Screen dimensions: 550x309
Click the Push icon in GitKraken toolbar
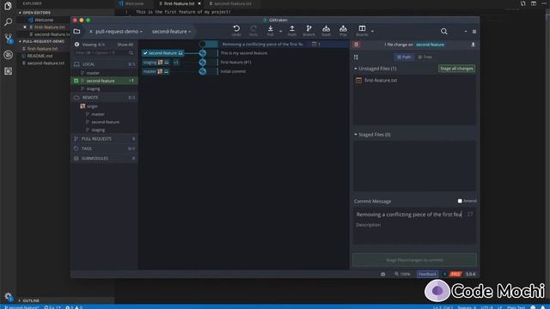pos(292,28)
